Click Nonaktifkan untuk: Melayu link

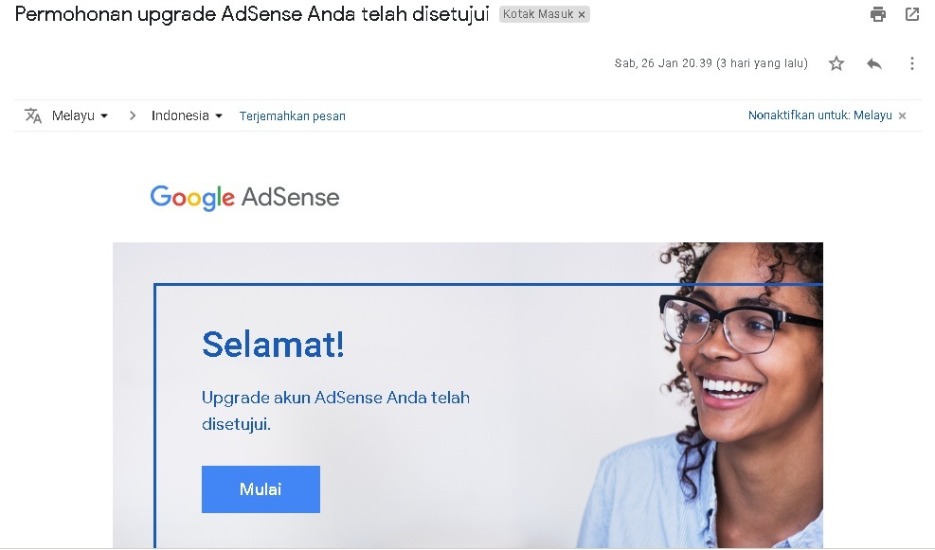pyautogui.click(x=820, y=115)
